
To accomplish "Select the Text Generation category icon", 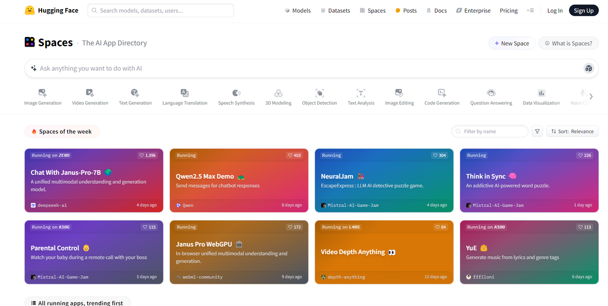I will 135,93.
